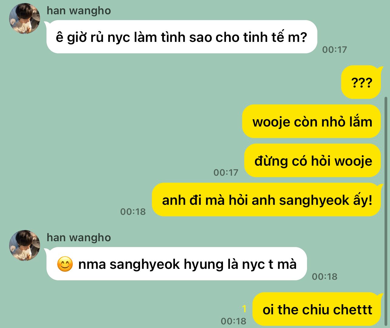Click 00:18 timestamp beside sanghyeok ấy message
This screenshot has width=390, height=328.
coord(133,211)
